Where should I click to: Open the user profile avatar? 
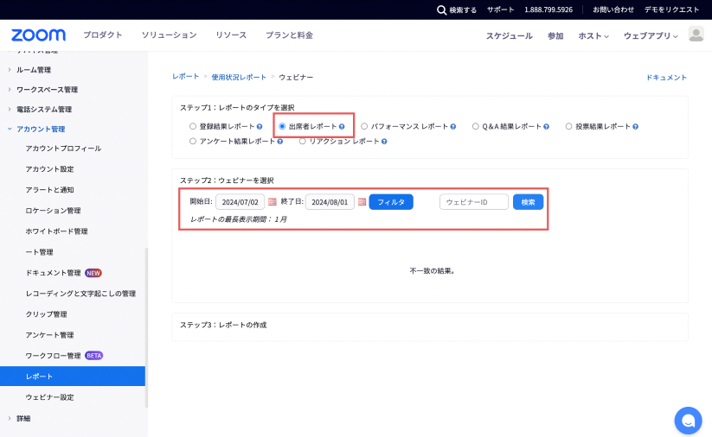coord(696,35)
